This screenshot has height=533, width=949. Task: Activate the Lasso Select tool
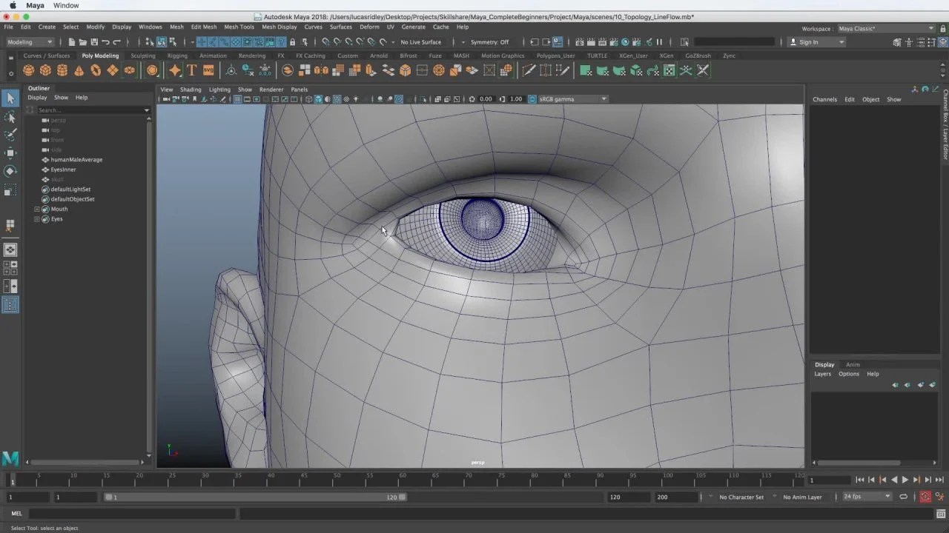point(10,117)
